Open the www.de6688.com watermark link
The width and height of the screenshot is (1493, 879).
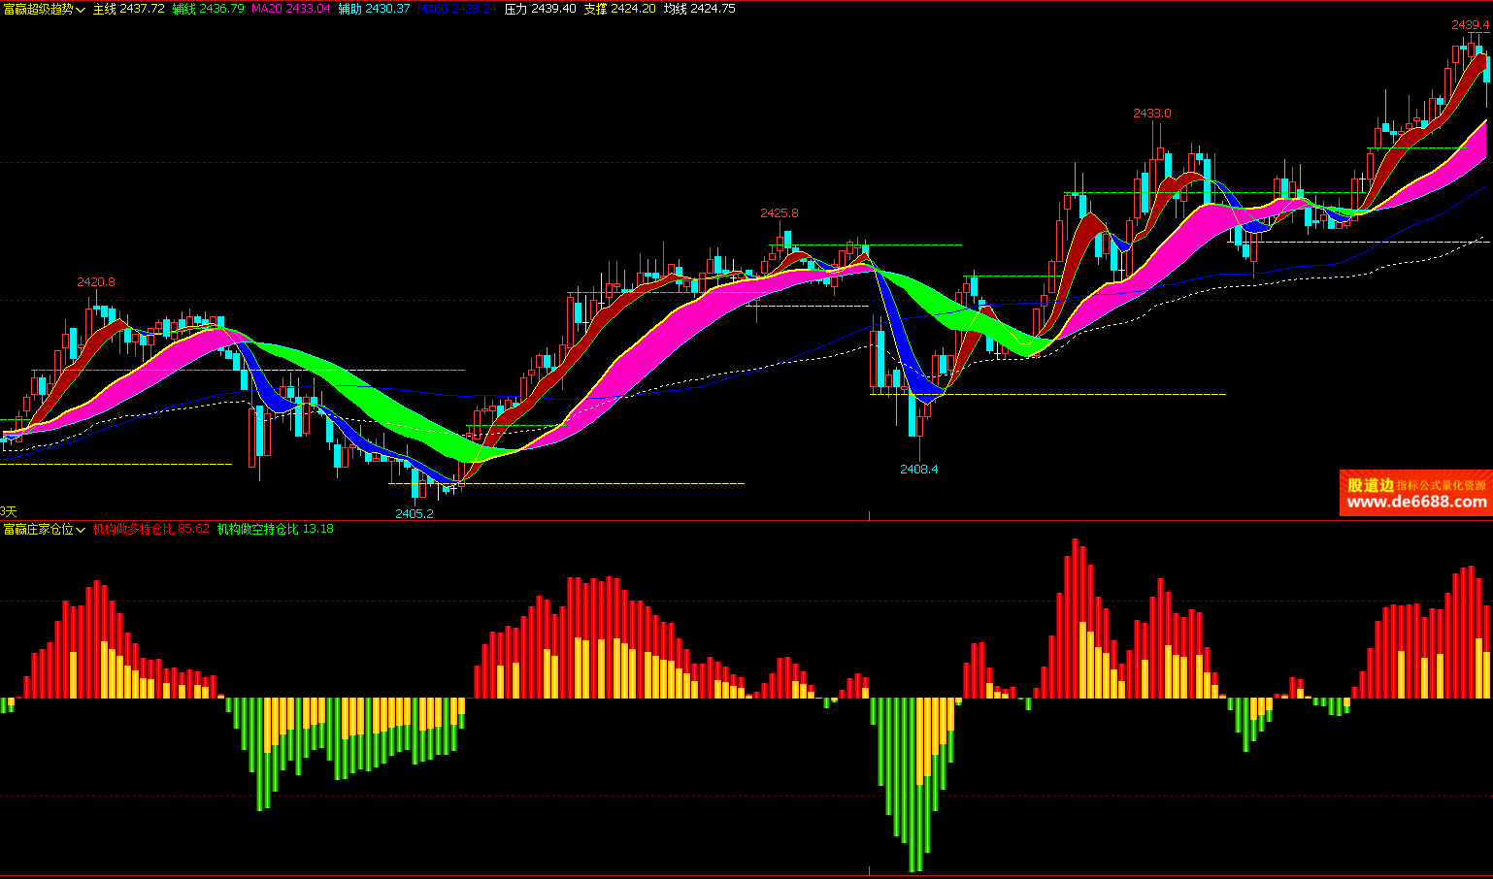coord(1416,503)
